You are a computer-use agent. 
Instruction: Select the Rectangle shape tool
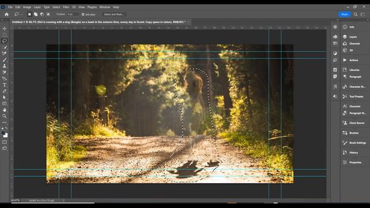coord(5,103)
